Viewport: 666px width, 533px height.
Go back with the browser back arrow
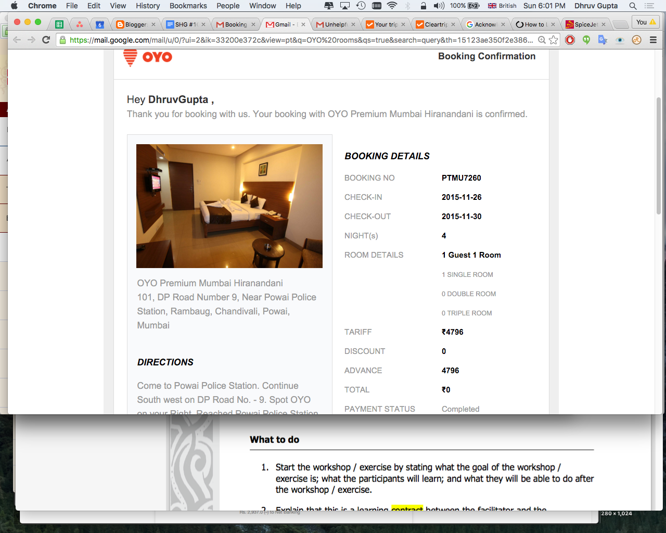(x=17, y=40)
